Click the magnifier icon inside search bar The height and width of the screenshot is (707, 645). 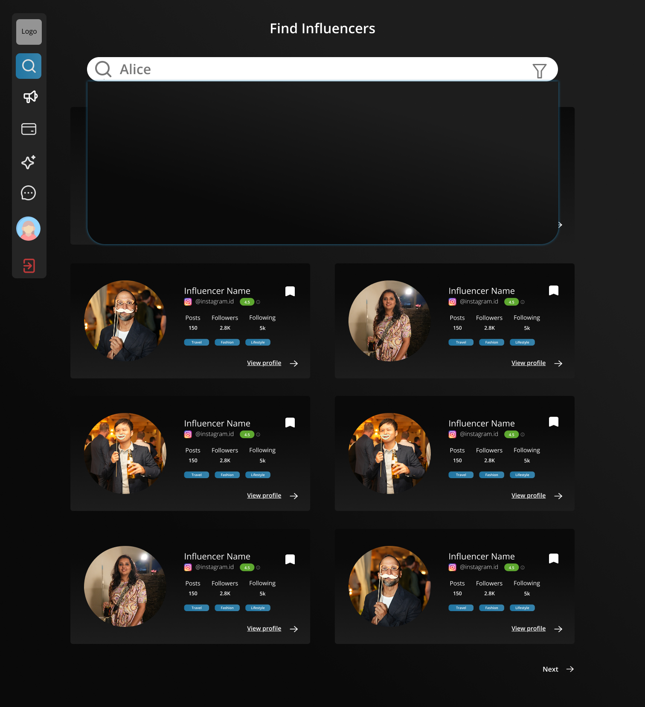(x=103, y=69)
